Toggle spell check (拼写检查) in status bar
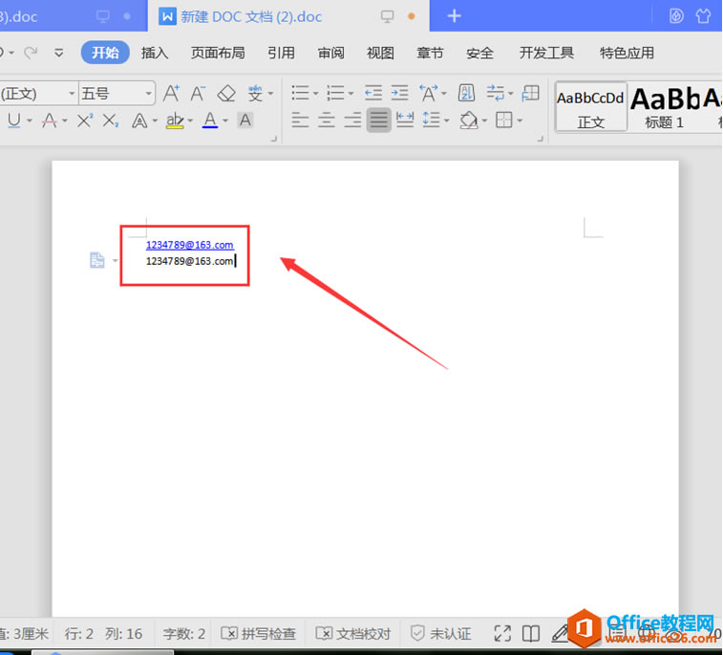 (x=258, y=633)
